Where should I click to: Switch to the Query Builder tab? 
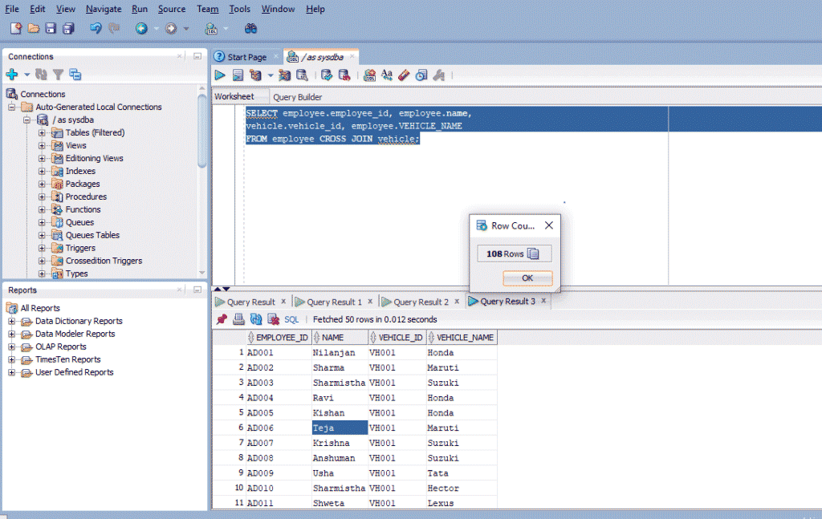297,97
